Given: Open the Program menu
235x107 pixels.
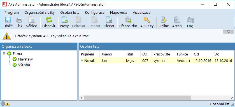Looking at the screenshot, I should point(11,13).
